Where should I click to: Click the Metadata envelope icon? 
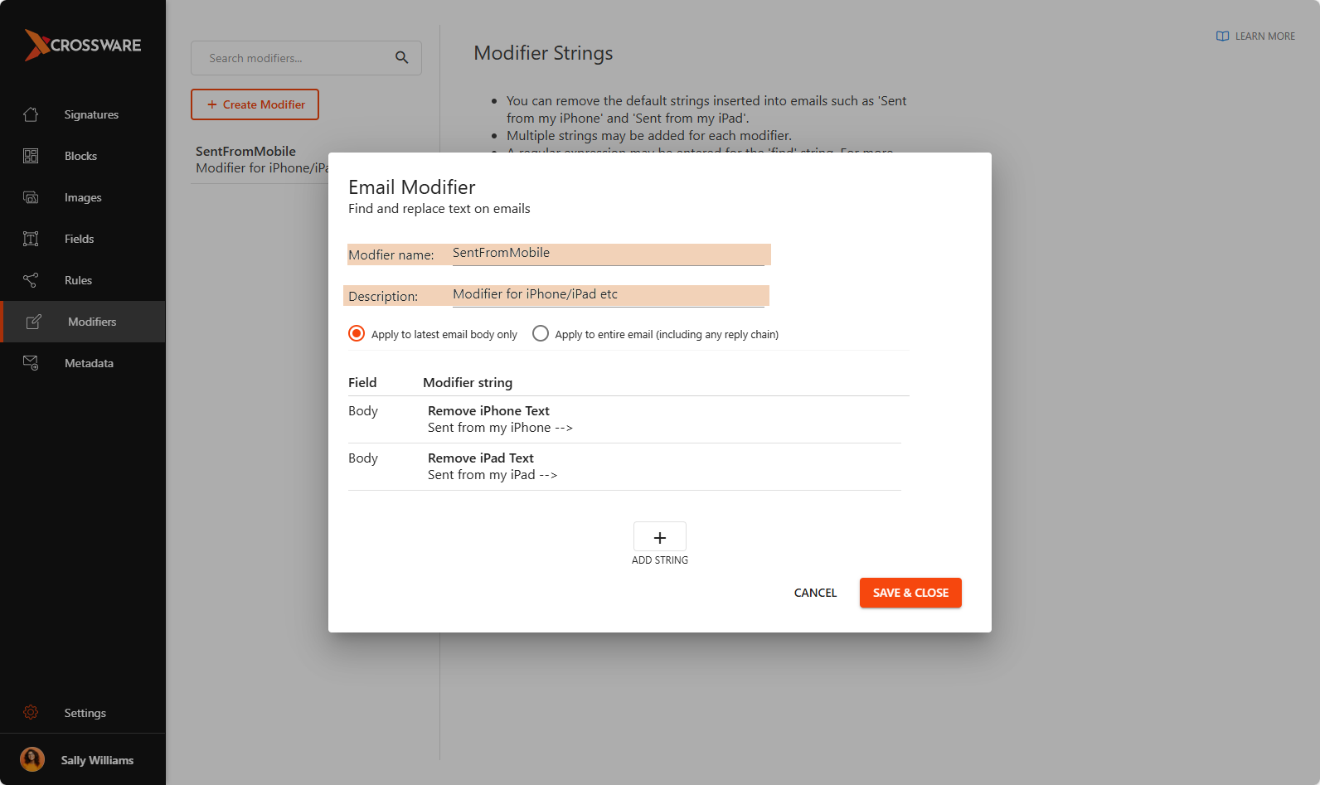pyautogui.click(x=31, y=363)
